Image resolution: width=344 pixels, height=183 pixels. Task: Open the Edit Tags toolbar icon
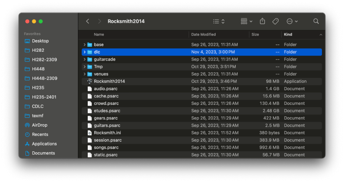(275, 21)
